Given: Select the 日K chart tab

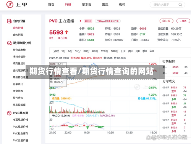Looking at the screenshot, I should click(123, 51).
